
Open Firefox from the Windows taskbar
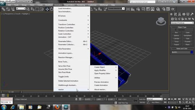[x=57, y=107]
